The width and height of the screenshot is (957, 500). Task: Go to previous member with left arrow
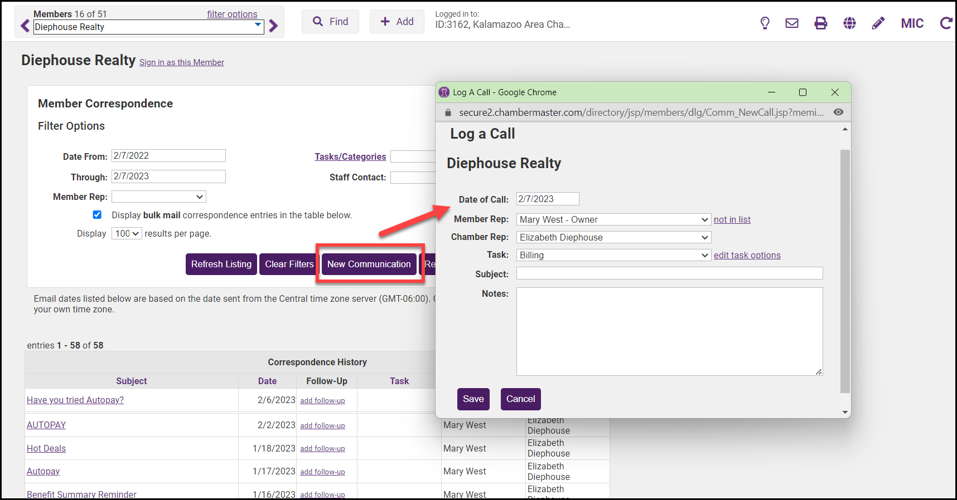[x=25, y=26]
